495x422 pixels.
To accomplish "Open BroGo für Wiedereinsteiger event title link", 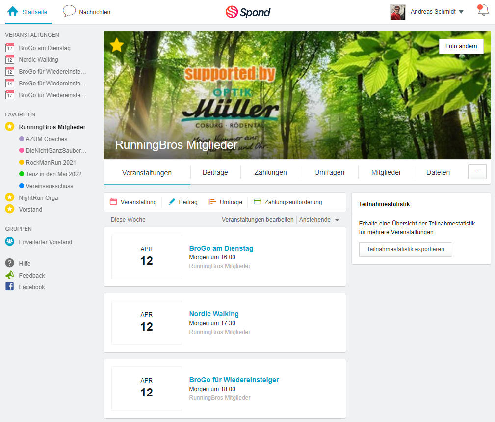I will tap(234, 380).
